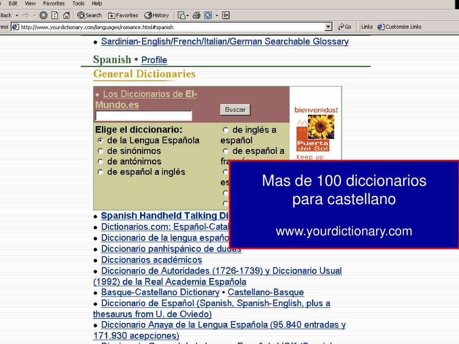Viewport: 459px width, 344px height.
Task: Open the Favorites menu
Action: pyautogui.click(x=54, y=4)
